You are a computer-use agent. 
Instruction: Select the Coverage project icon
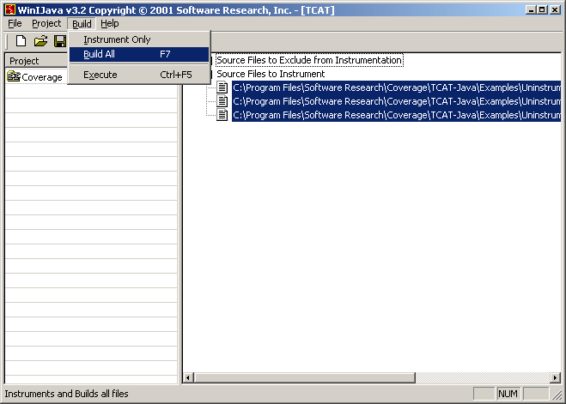click(x=14, y=76)
